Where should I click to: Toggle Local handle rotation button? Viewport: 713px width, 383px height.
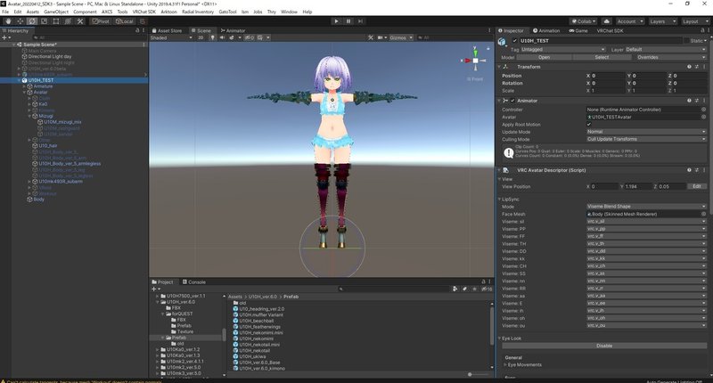point(124,21)
